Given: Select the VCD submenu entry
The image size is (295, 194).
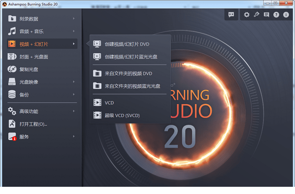Looking at the screenshot, I should [109, 103].
